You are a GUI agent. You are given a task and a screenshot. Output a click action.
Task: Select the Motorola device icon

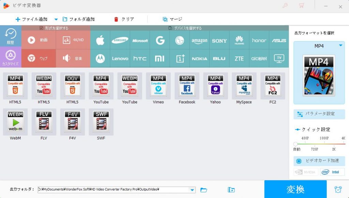(100, 59)
